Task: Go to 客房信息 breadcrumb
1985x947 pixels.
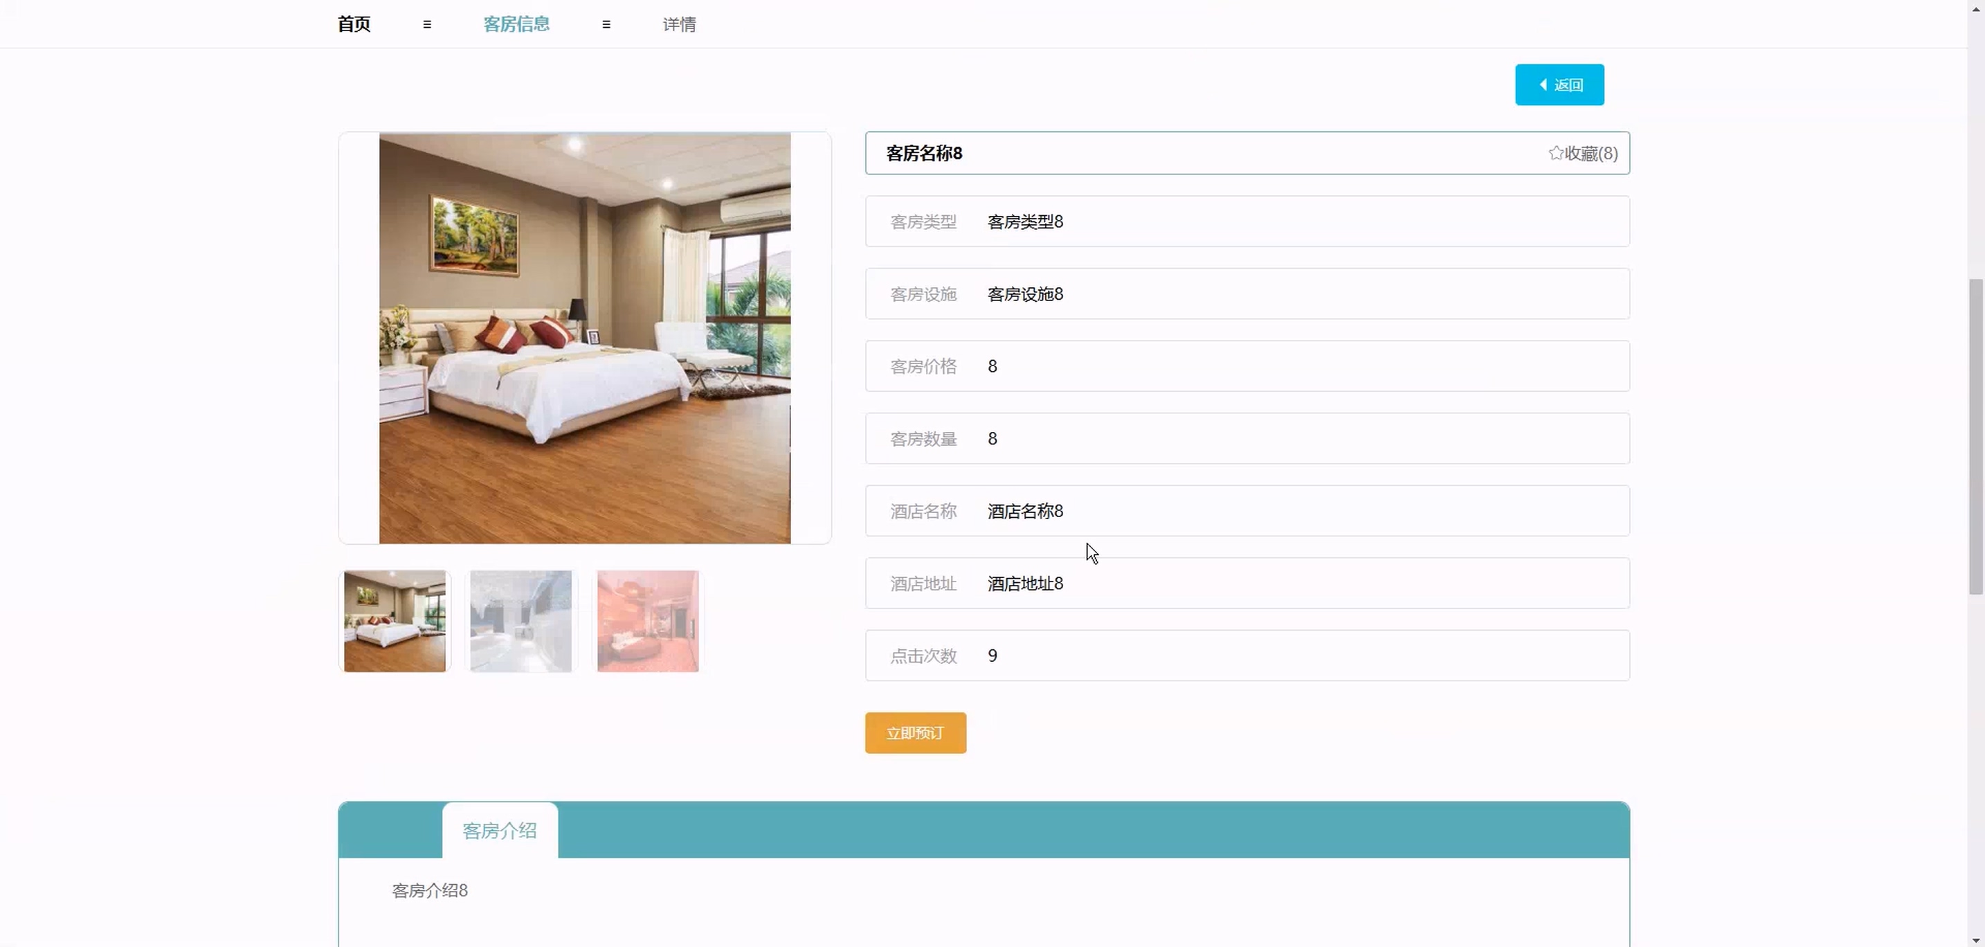Action: click(x=516, y=25)
